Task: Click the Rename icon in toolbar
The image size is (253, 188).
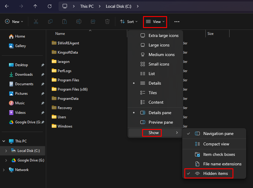Action: tap(79, 21)
